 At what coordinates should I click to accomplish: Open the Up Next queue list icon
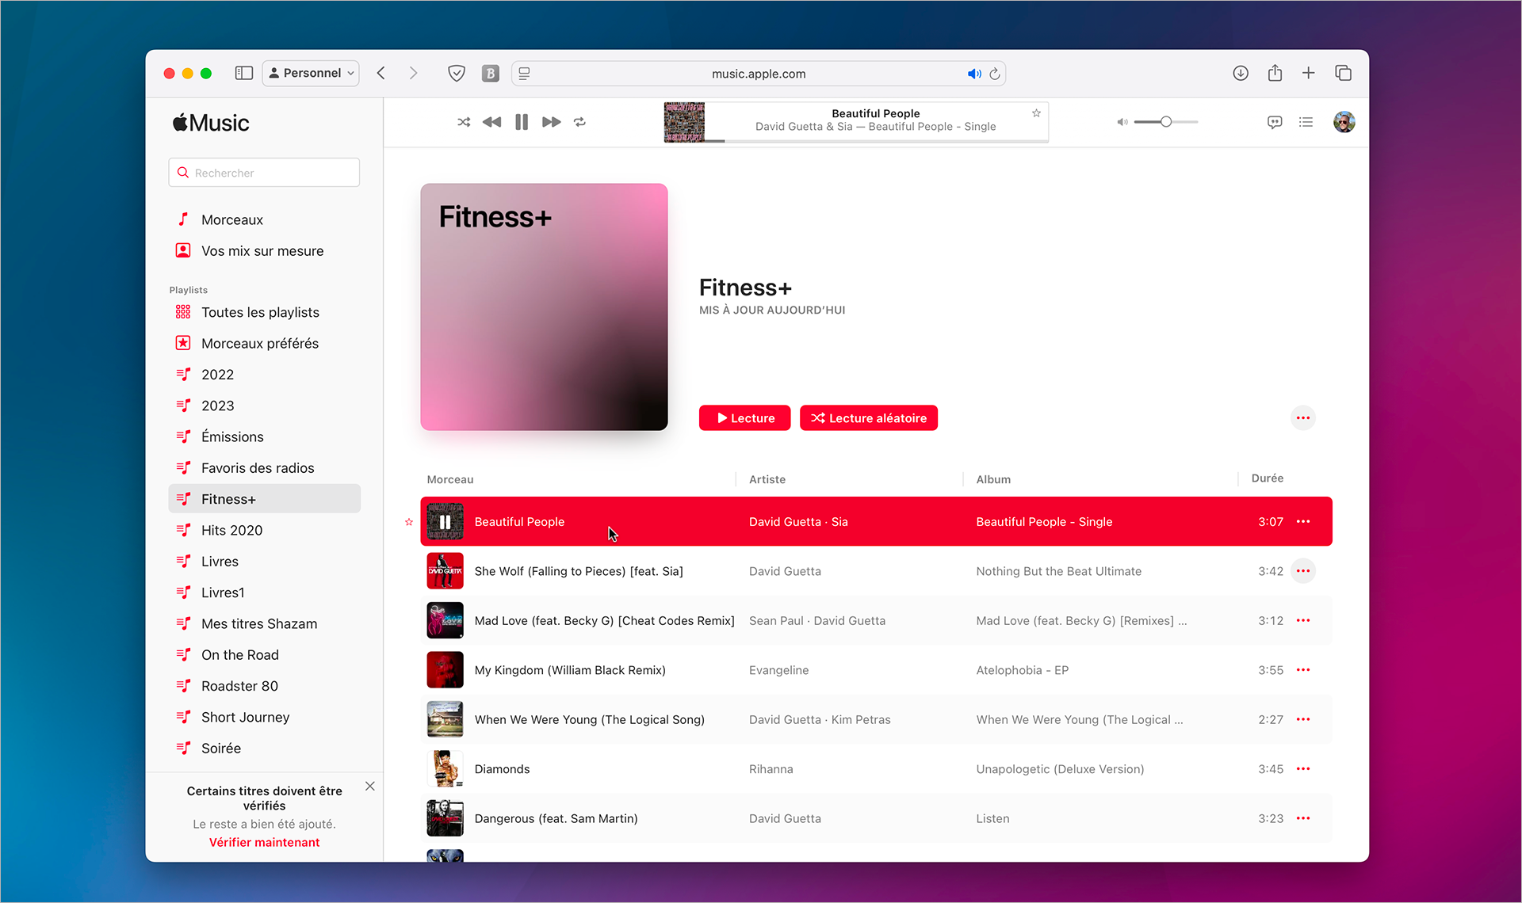tap(1306, 122)
